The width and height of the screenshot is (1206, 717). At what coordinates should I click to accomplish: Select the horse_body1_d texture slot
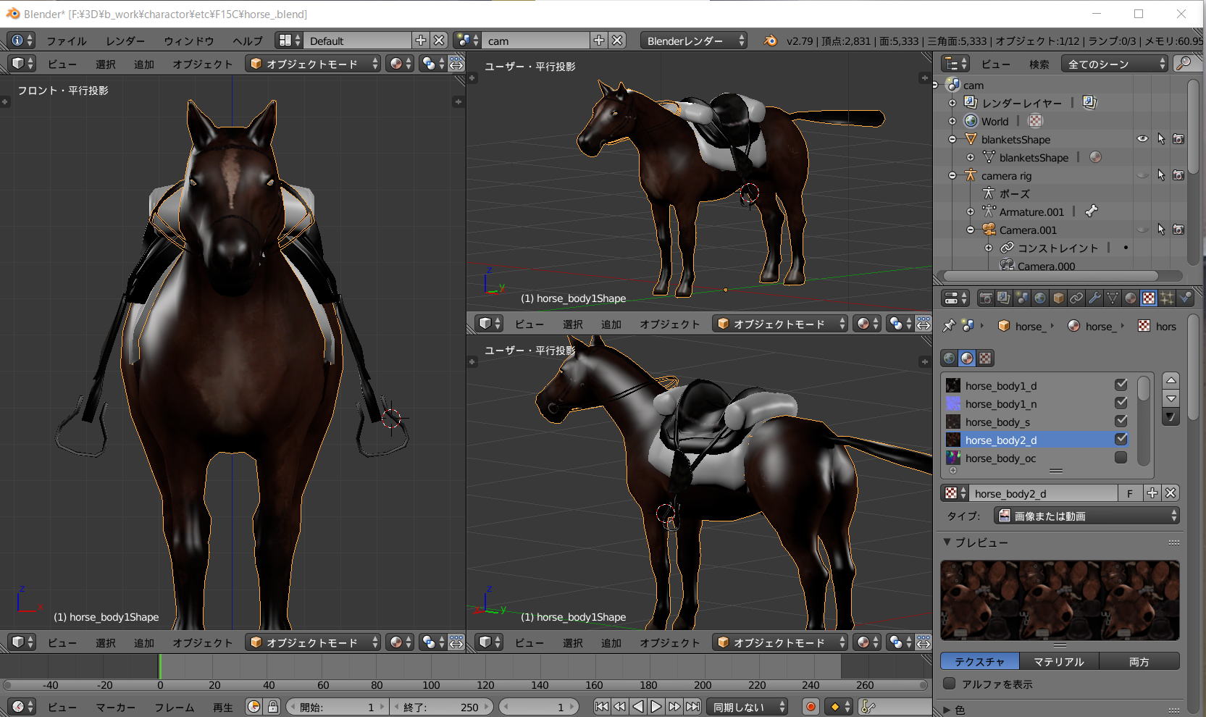(1000, 385)
